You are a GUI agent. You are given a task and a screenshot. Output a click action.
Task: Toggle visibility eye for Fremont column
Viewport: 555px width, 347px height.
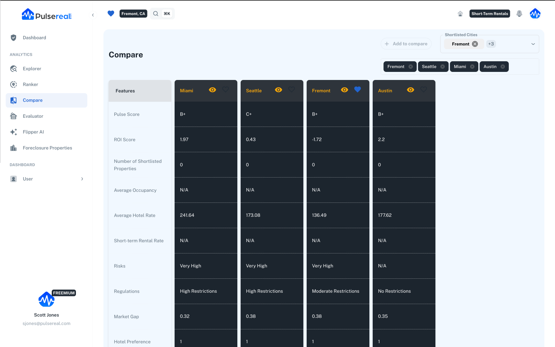tap(344, 90)
